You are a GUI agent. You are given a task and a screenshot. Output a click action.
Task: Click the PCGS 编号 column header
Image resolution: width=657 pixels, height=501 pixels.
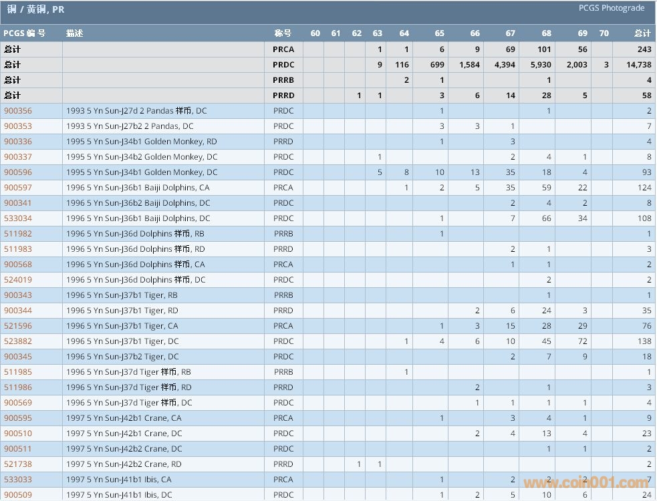point(25,33)
